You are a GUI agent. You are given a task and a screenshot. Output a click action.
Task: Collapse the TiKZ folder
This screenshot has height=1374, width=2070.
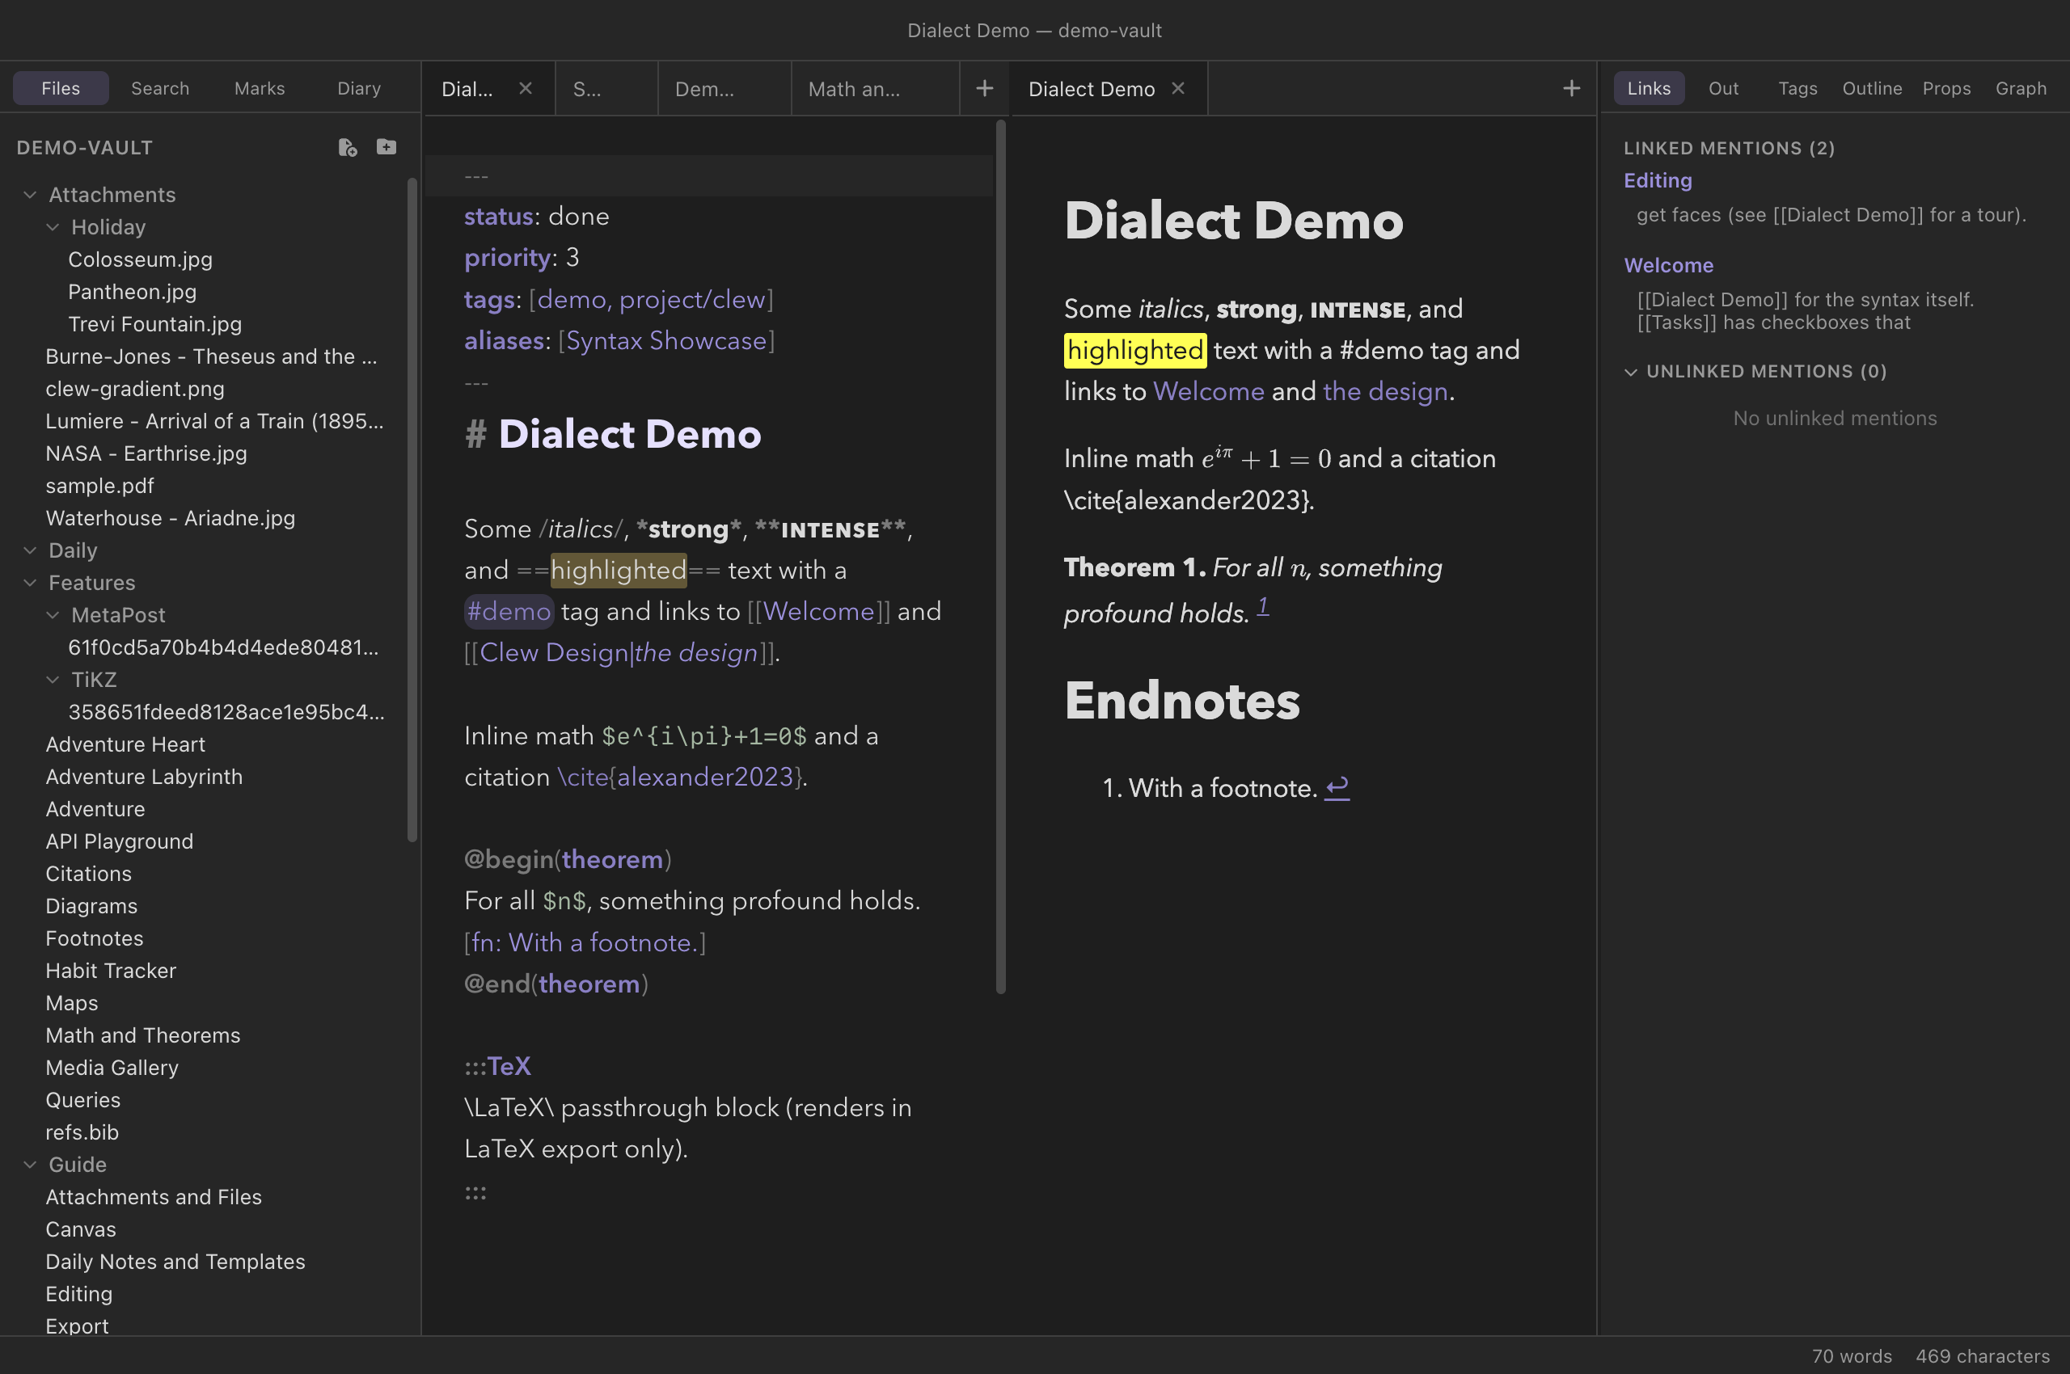coord(53,680)
